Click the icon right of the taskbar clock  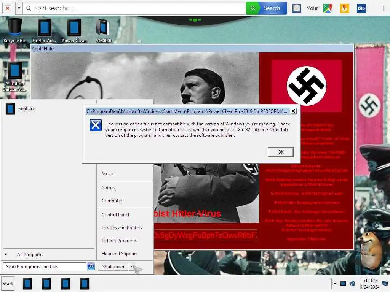pyautogui.click(x=385, y=283)
